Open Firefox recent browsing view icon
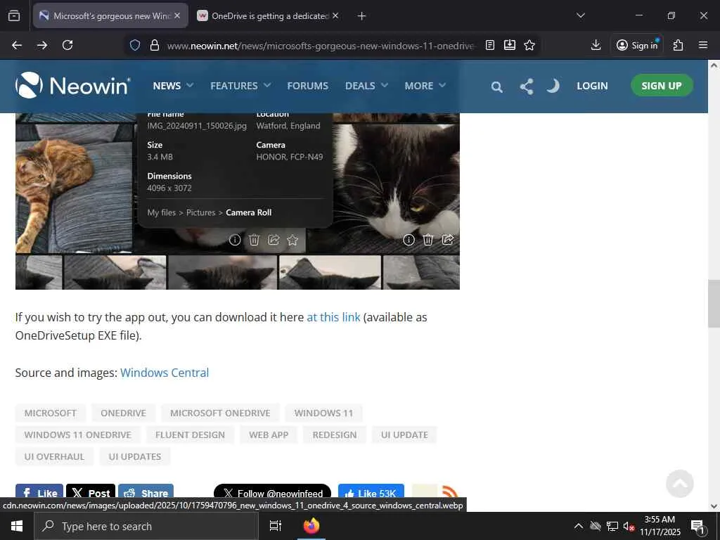This screenshot has width=720, height=540. (x=14, y=15)
